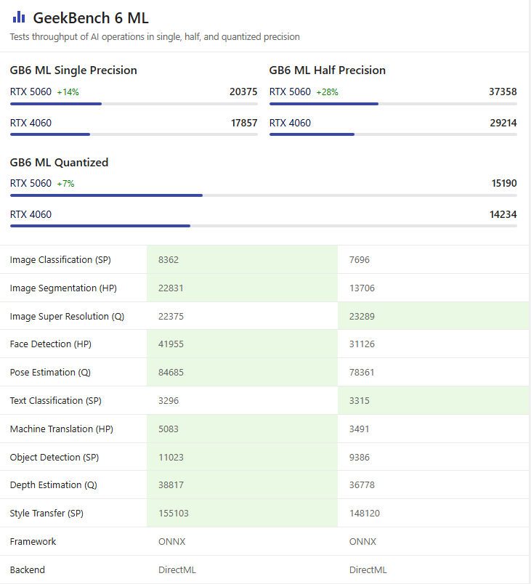Click the Style Transfer score 155103
531x584 pixels.
point(173,514)
